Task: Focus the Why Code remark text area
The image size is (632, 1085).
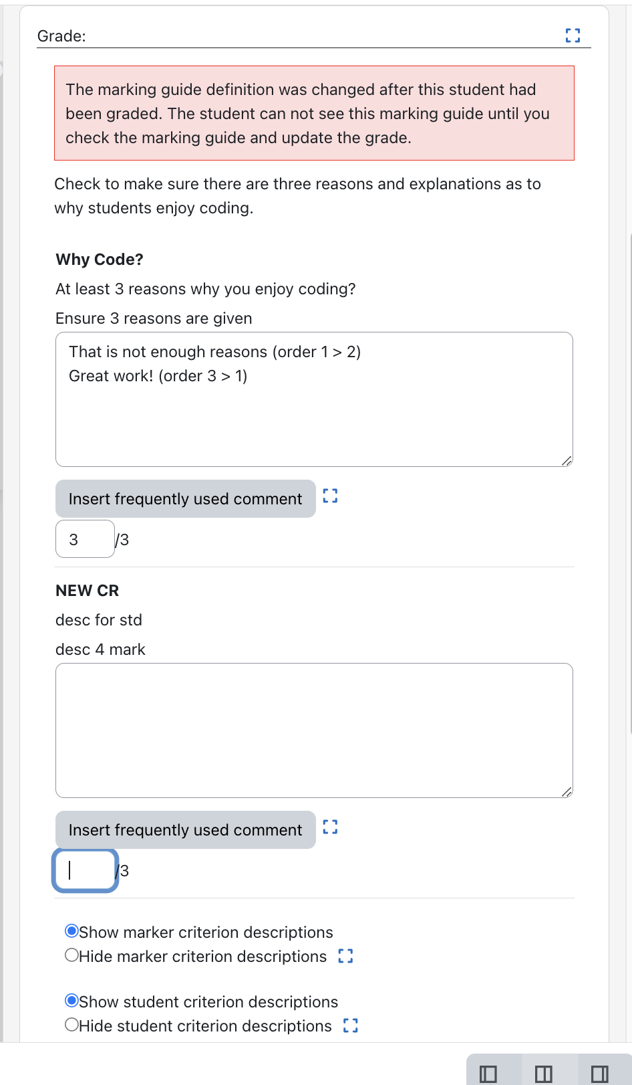Action: [314, 399]
